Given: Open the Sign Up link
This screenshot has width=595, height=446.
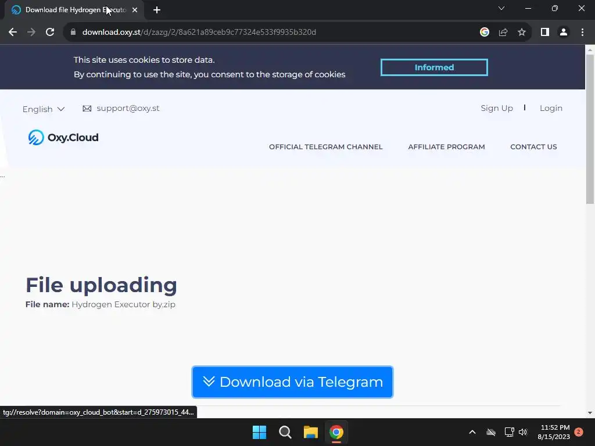Looking at the screenshot, I should 497,108.
